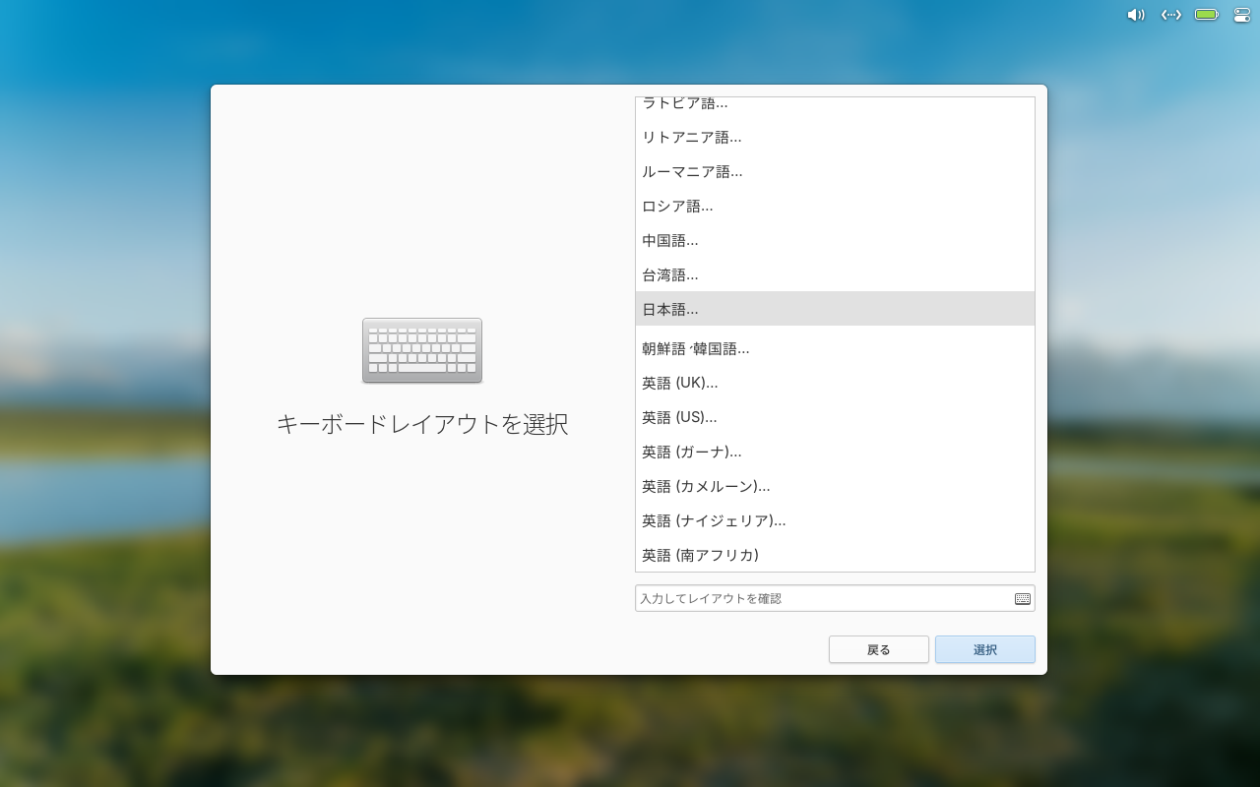The height and width of the screenshot is (787, 1260).
Task: Click the keyboard icon in the test field
Action: coord(1023,598)
